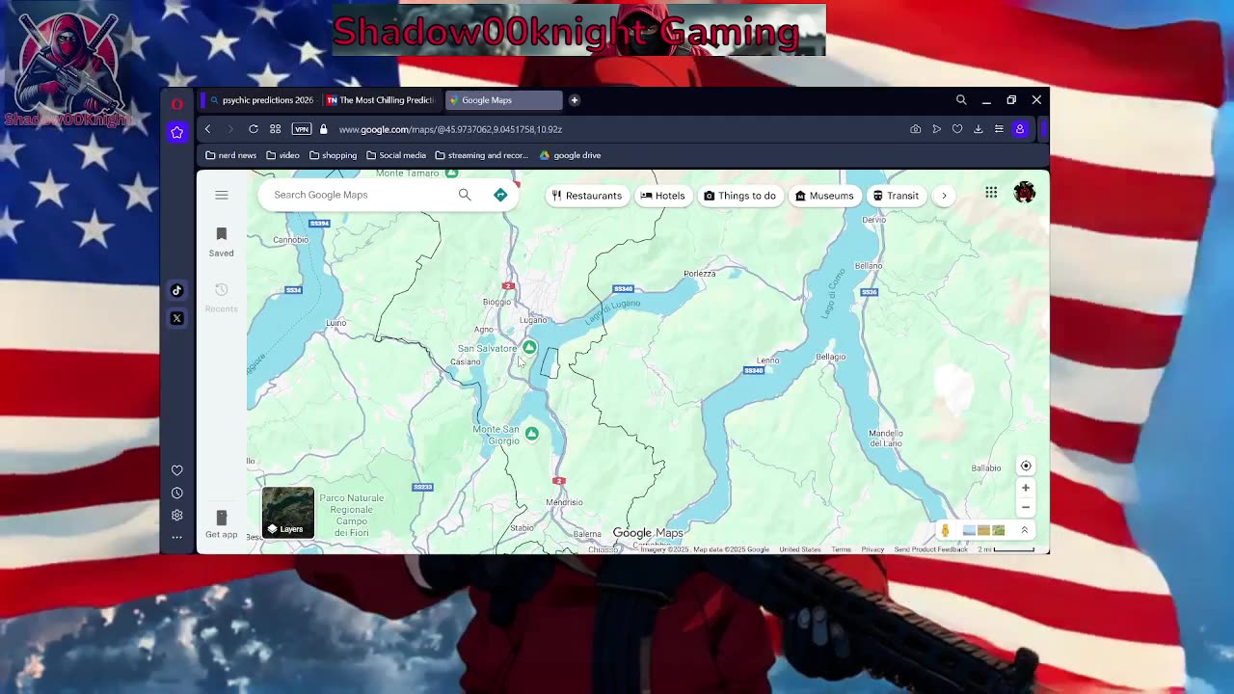This screenshot has width=1234, height=694.
Task: Click Send Product Feedback link
Action: 930,549
